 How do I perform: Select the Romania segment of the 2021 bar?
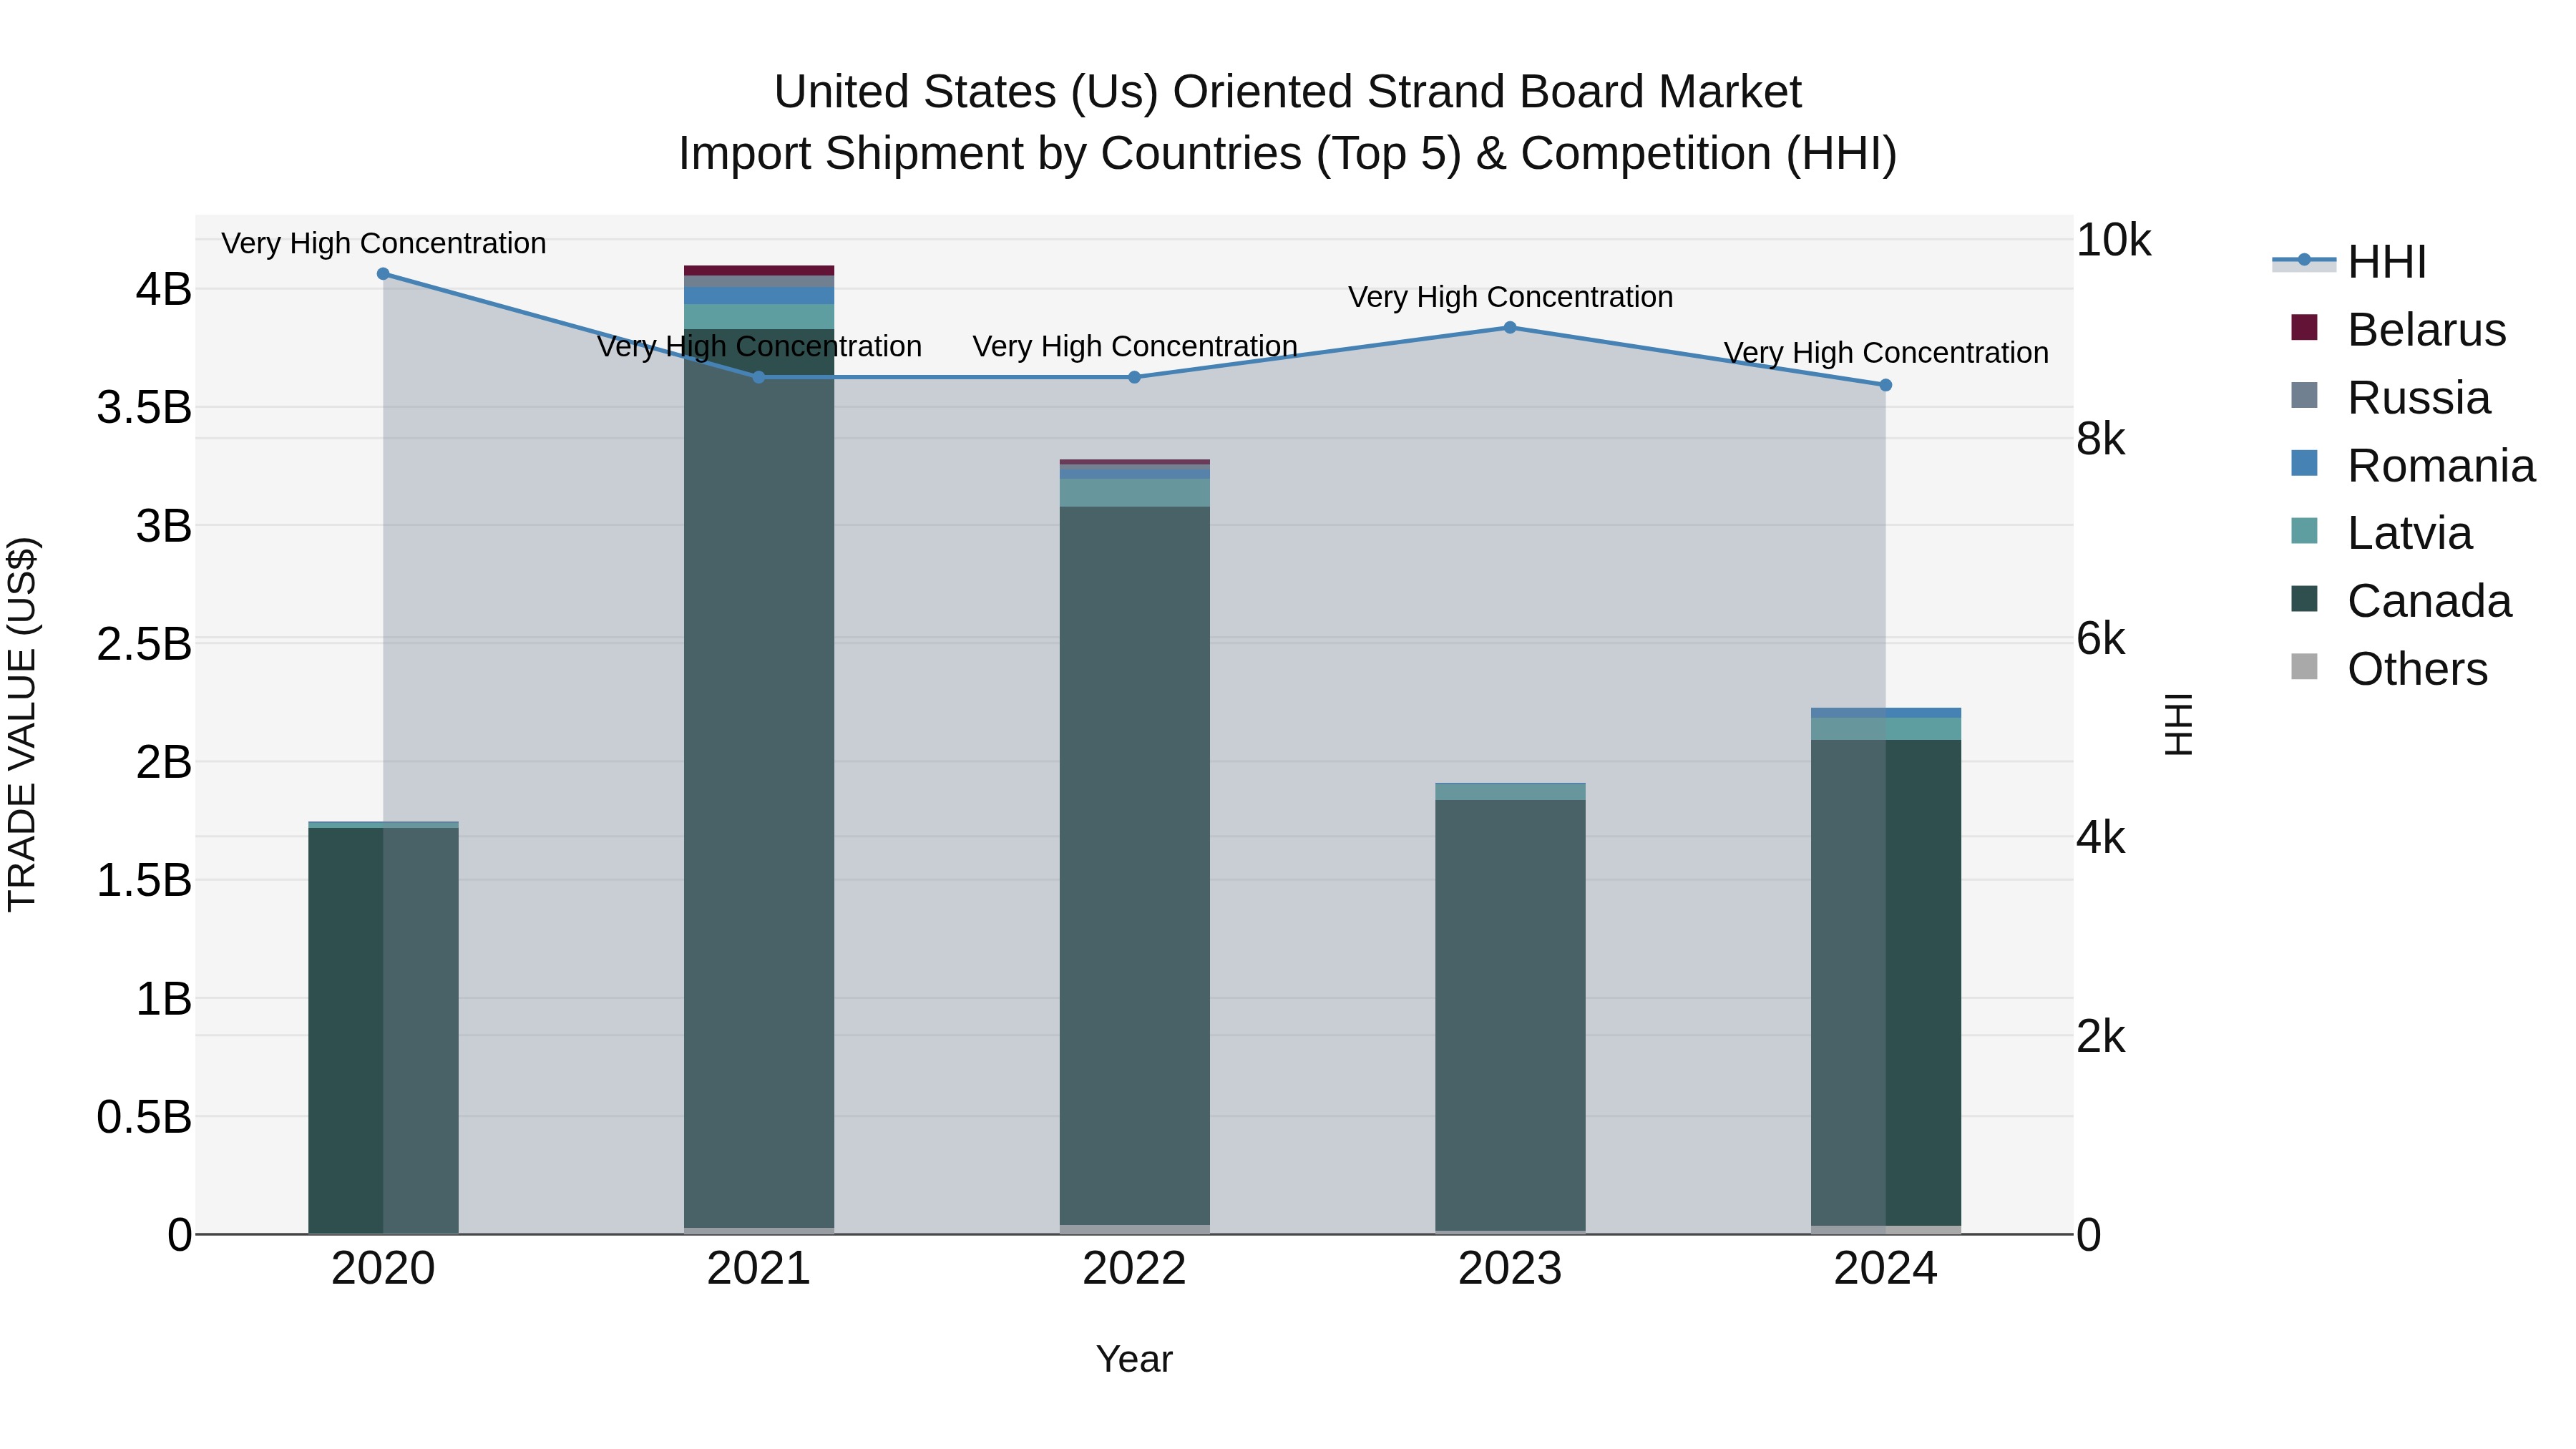pos(759,296)
